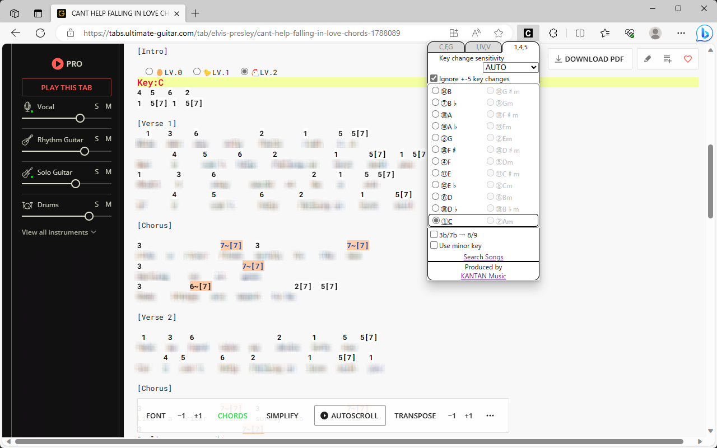Click DOWNLOAD PDF button
Viewport: 717px width, 448px height.
tap(590, 59)
